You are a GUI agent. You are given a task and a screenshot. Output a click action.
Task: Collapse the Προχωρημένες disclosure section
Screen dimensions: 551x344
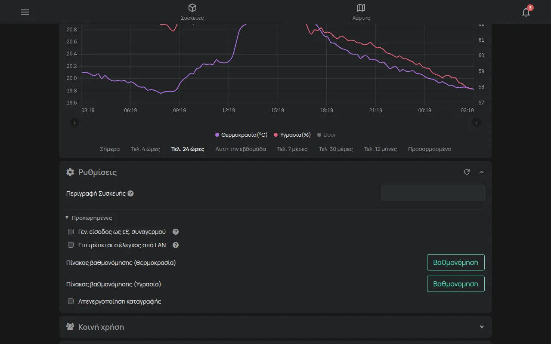coord(89,218)
